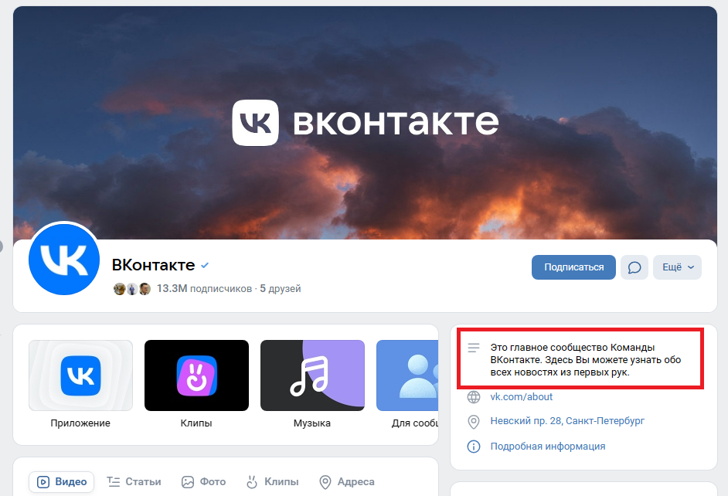Open the Музыка note tile
This screenshot has height=496, width=728.
(x=312, y=375)
